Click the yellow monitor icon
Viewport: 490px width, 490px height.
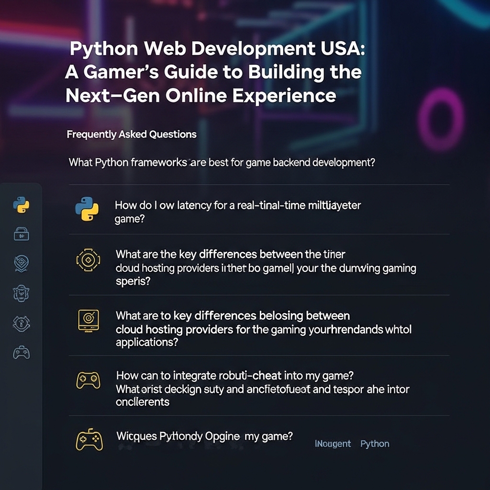(x=88, y=320)
